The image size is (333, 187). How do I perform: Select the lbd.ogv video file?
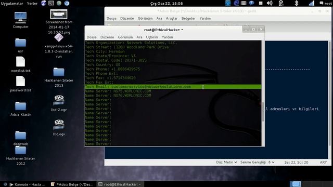(x=59, y=127)
